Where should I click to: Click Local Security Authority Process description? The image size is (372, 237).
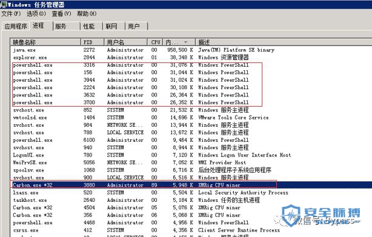point(243,193)
